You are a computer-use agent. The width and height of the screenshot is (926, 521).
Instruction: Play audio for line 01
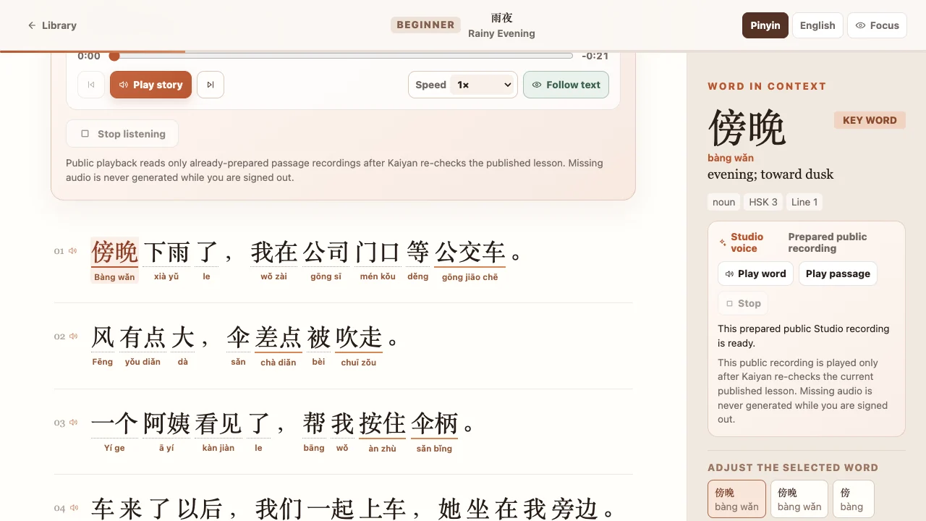(73, 251)
